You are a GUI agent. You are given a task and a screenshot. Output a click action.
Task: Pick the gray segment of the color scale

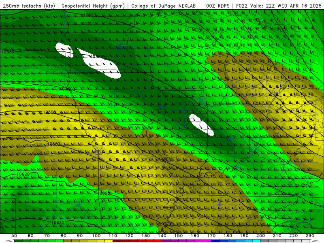coord(286,241)
